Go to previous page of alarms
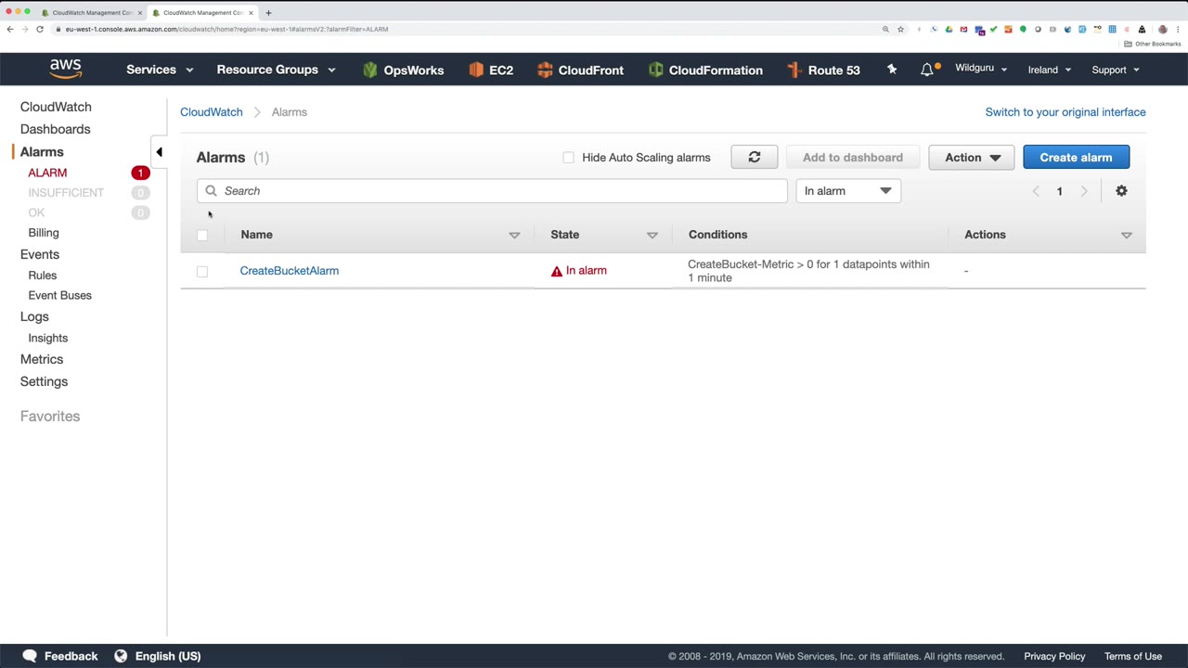The height and width of the screenshot is (668, 1188). coord(1036,191)
